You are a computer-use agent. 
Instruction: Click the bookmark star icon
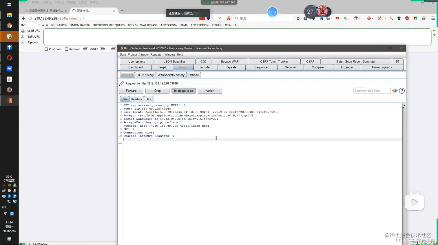point(298,18)
